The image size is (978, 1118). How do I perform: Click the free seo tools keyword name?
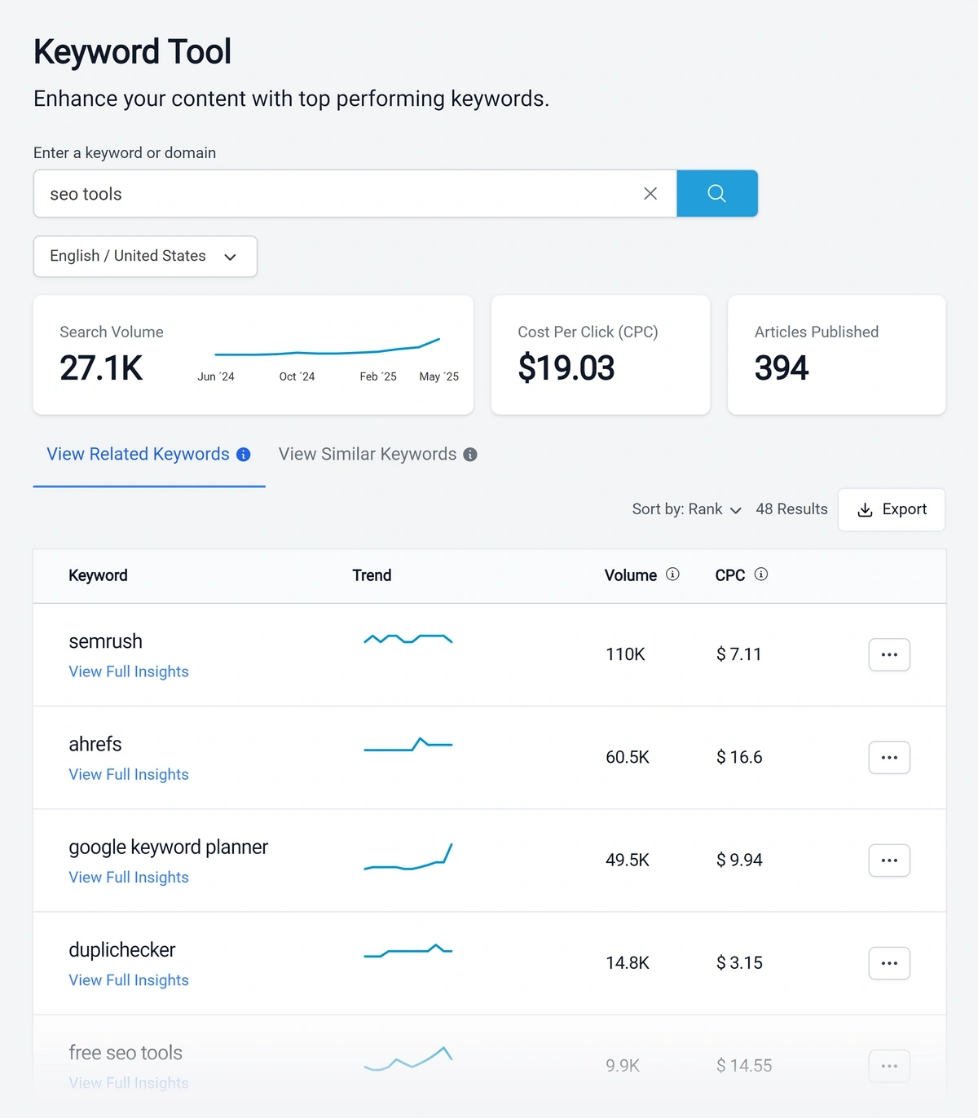(x=126, y=1053)
